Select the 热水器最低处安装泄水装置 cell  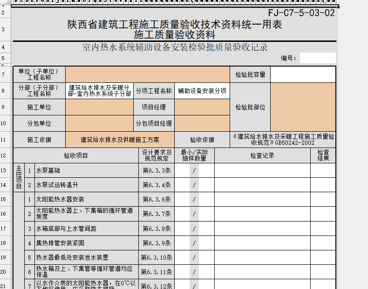(x=87, y=258)
